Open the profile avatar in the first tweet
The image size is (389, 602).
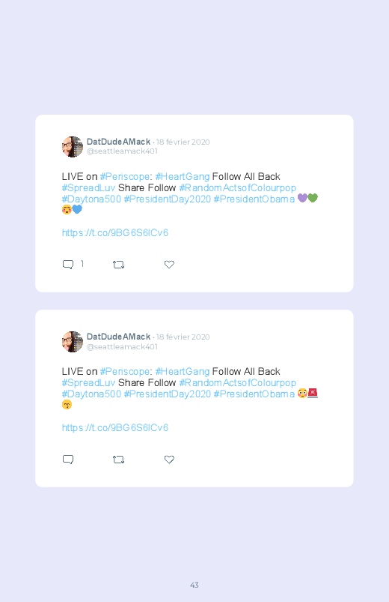click(73, 147)
